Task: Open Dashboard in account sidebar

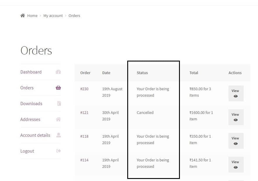Action: [x=31, y=72]
